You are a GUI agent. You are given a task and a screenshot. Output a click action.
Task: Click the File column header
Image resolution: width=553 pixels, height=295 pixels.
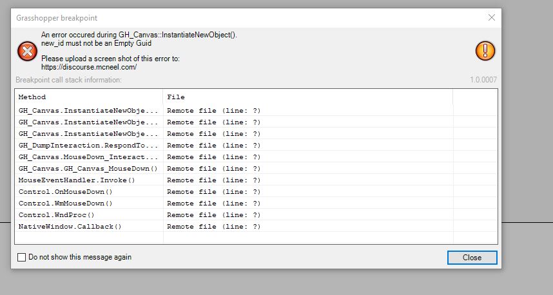(x=176, y=97)
